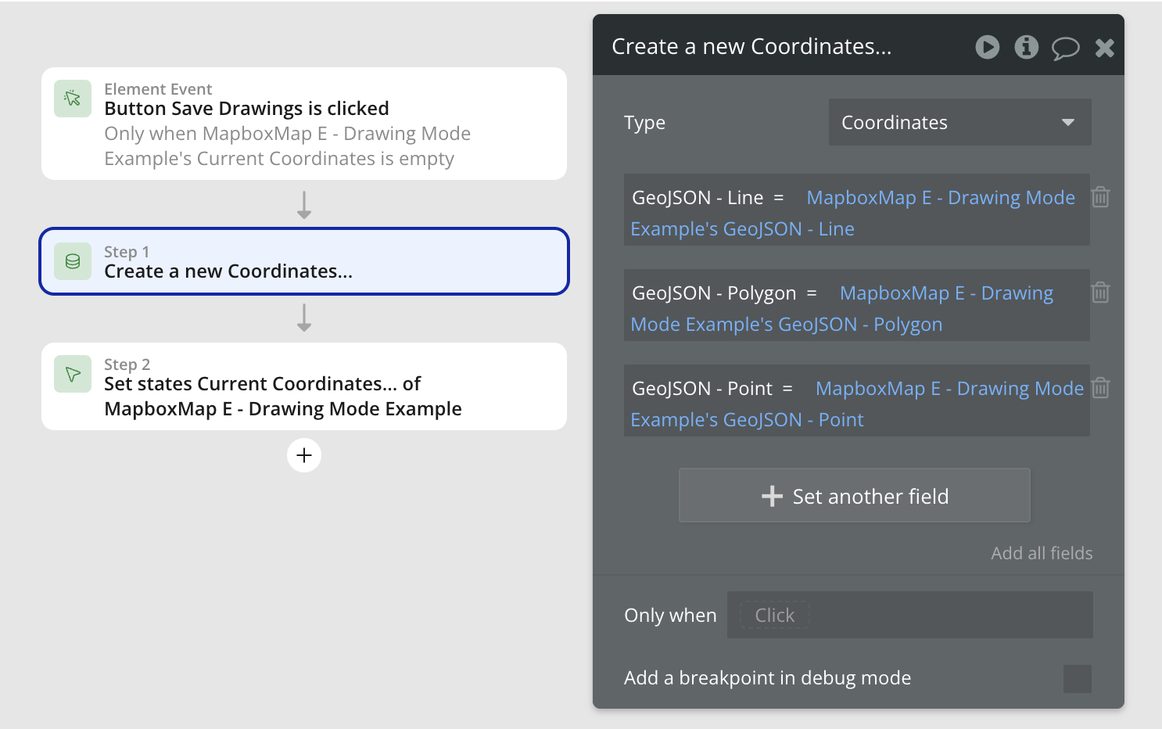Click the play icon in panel header
The height and width of the screenshot is (729, 1162).
(987, 48)
